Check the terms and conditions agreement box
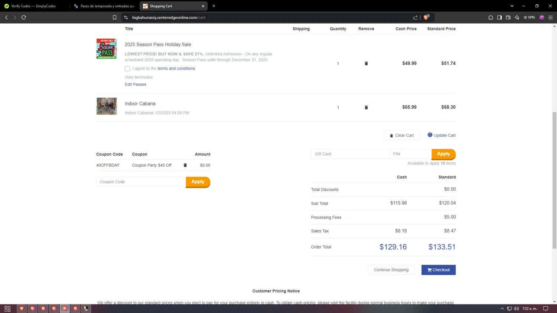The image size is (557, 313). [x=127, y=69]
